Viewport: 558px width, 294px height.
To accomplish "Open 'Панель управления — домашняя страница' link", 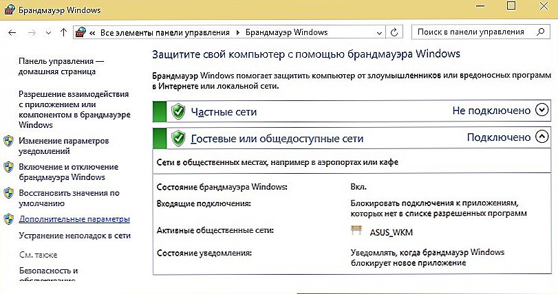I will pos(61,67).
